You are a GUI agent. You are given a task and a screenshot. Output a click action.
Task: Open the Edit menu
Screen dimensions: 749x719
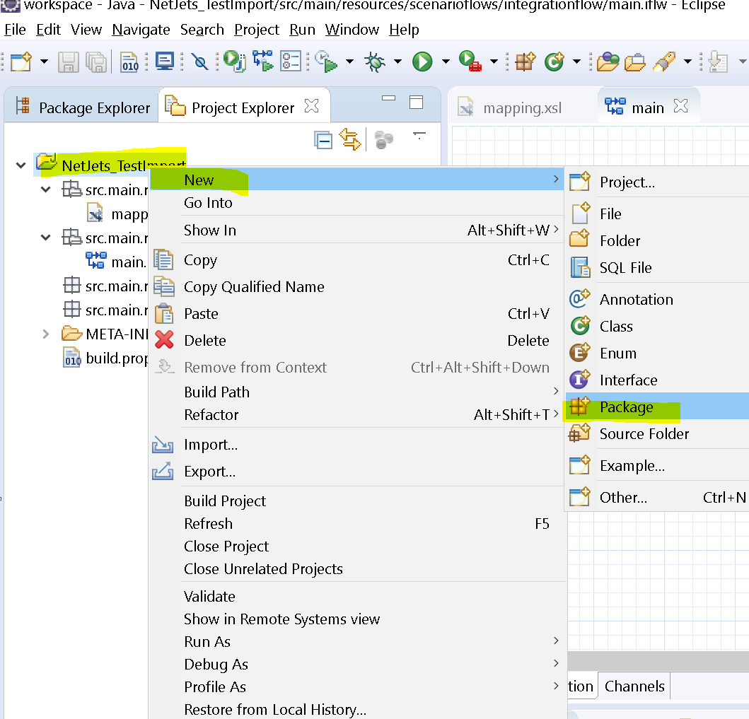48,30
